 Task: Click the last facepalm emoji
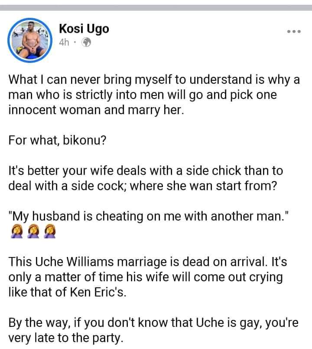(50, 231)
